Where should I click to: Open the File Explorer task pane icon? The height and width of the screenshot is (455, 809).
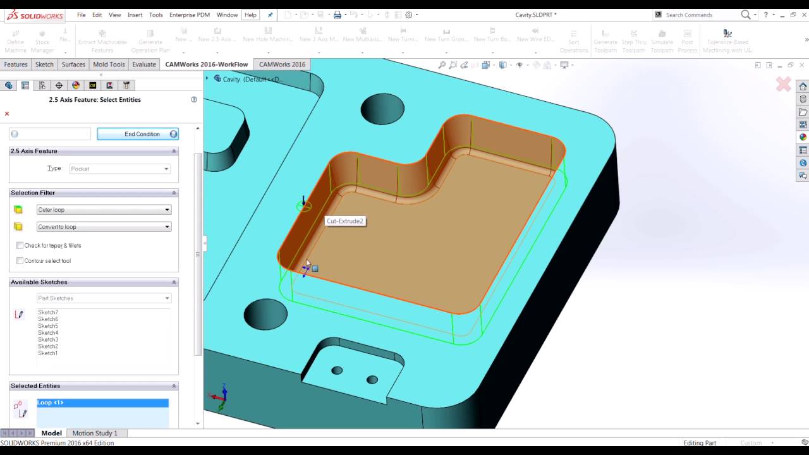pos(803,112)
